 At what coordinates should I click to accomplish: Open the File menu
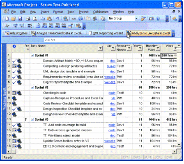coord(14,12)
